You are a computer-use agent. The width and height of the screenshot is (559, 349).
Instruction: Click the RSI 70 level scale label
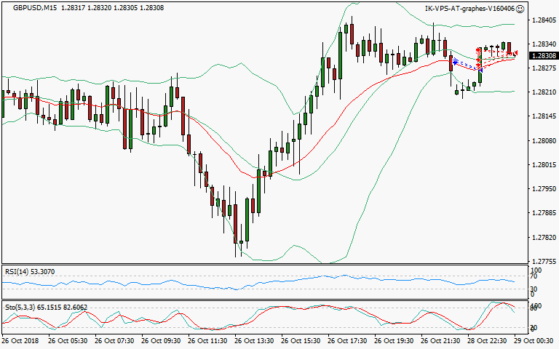(534, 276)
